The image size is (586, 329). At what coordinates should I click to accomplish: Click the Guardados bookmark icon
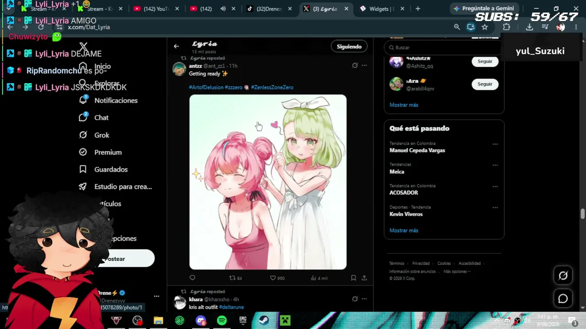coord(83,170)
